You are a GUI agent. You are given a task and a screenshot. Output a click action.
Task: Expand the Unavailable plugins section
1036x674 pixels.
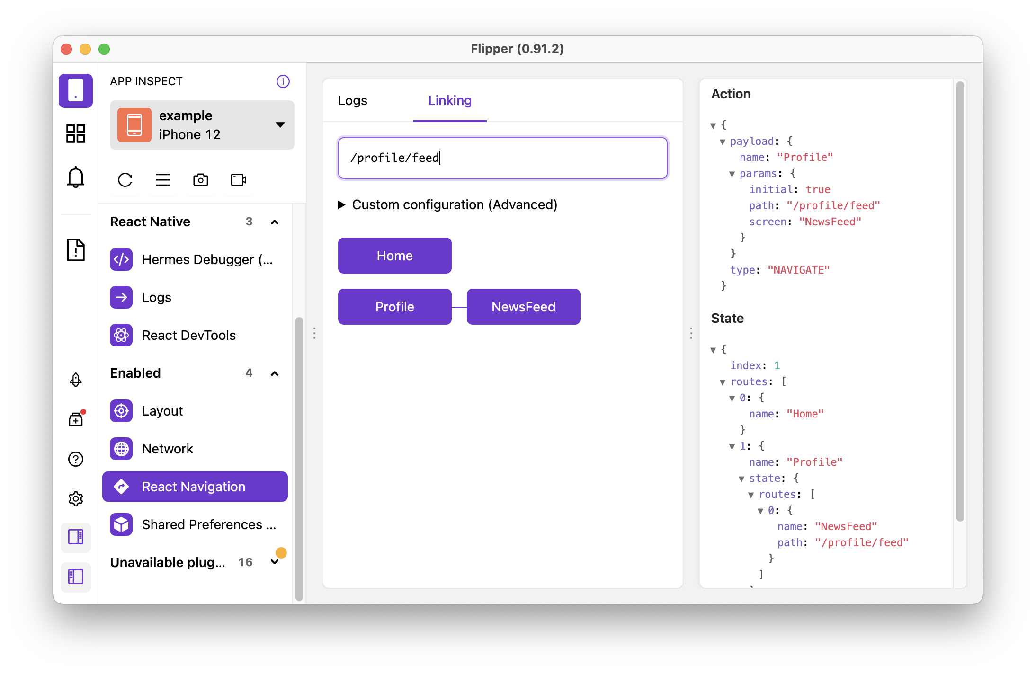coord(276,561)
